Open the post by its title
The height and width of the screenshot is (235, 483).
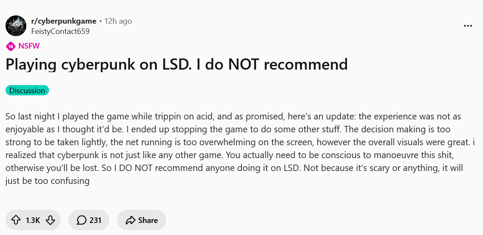coord(176,64)
